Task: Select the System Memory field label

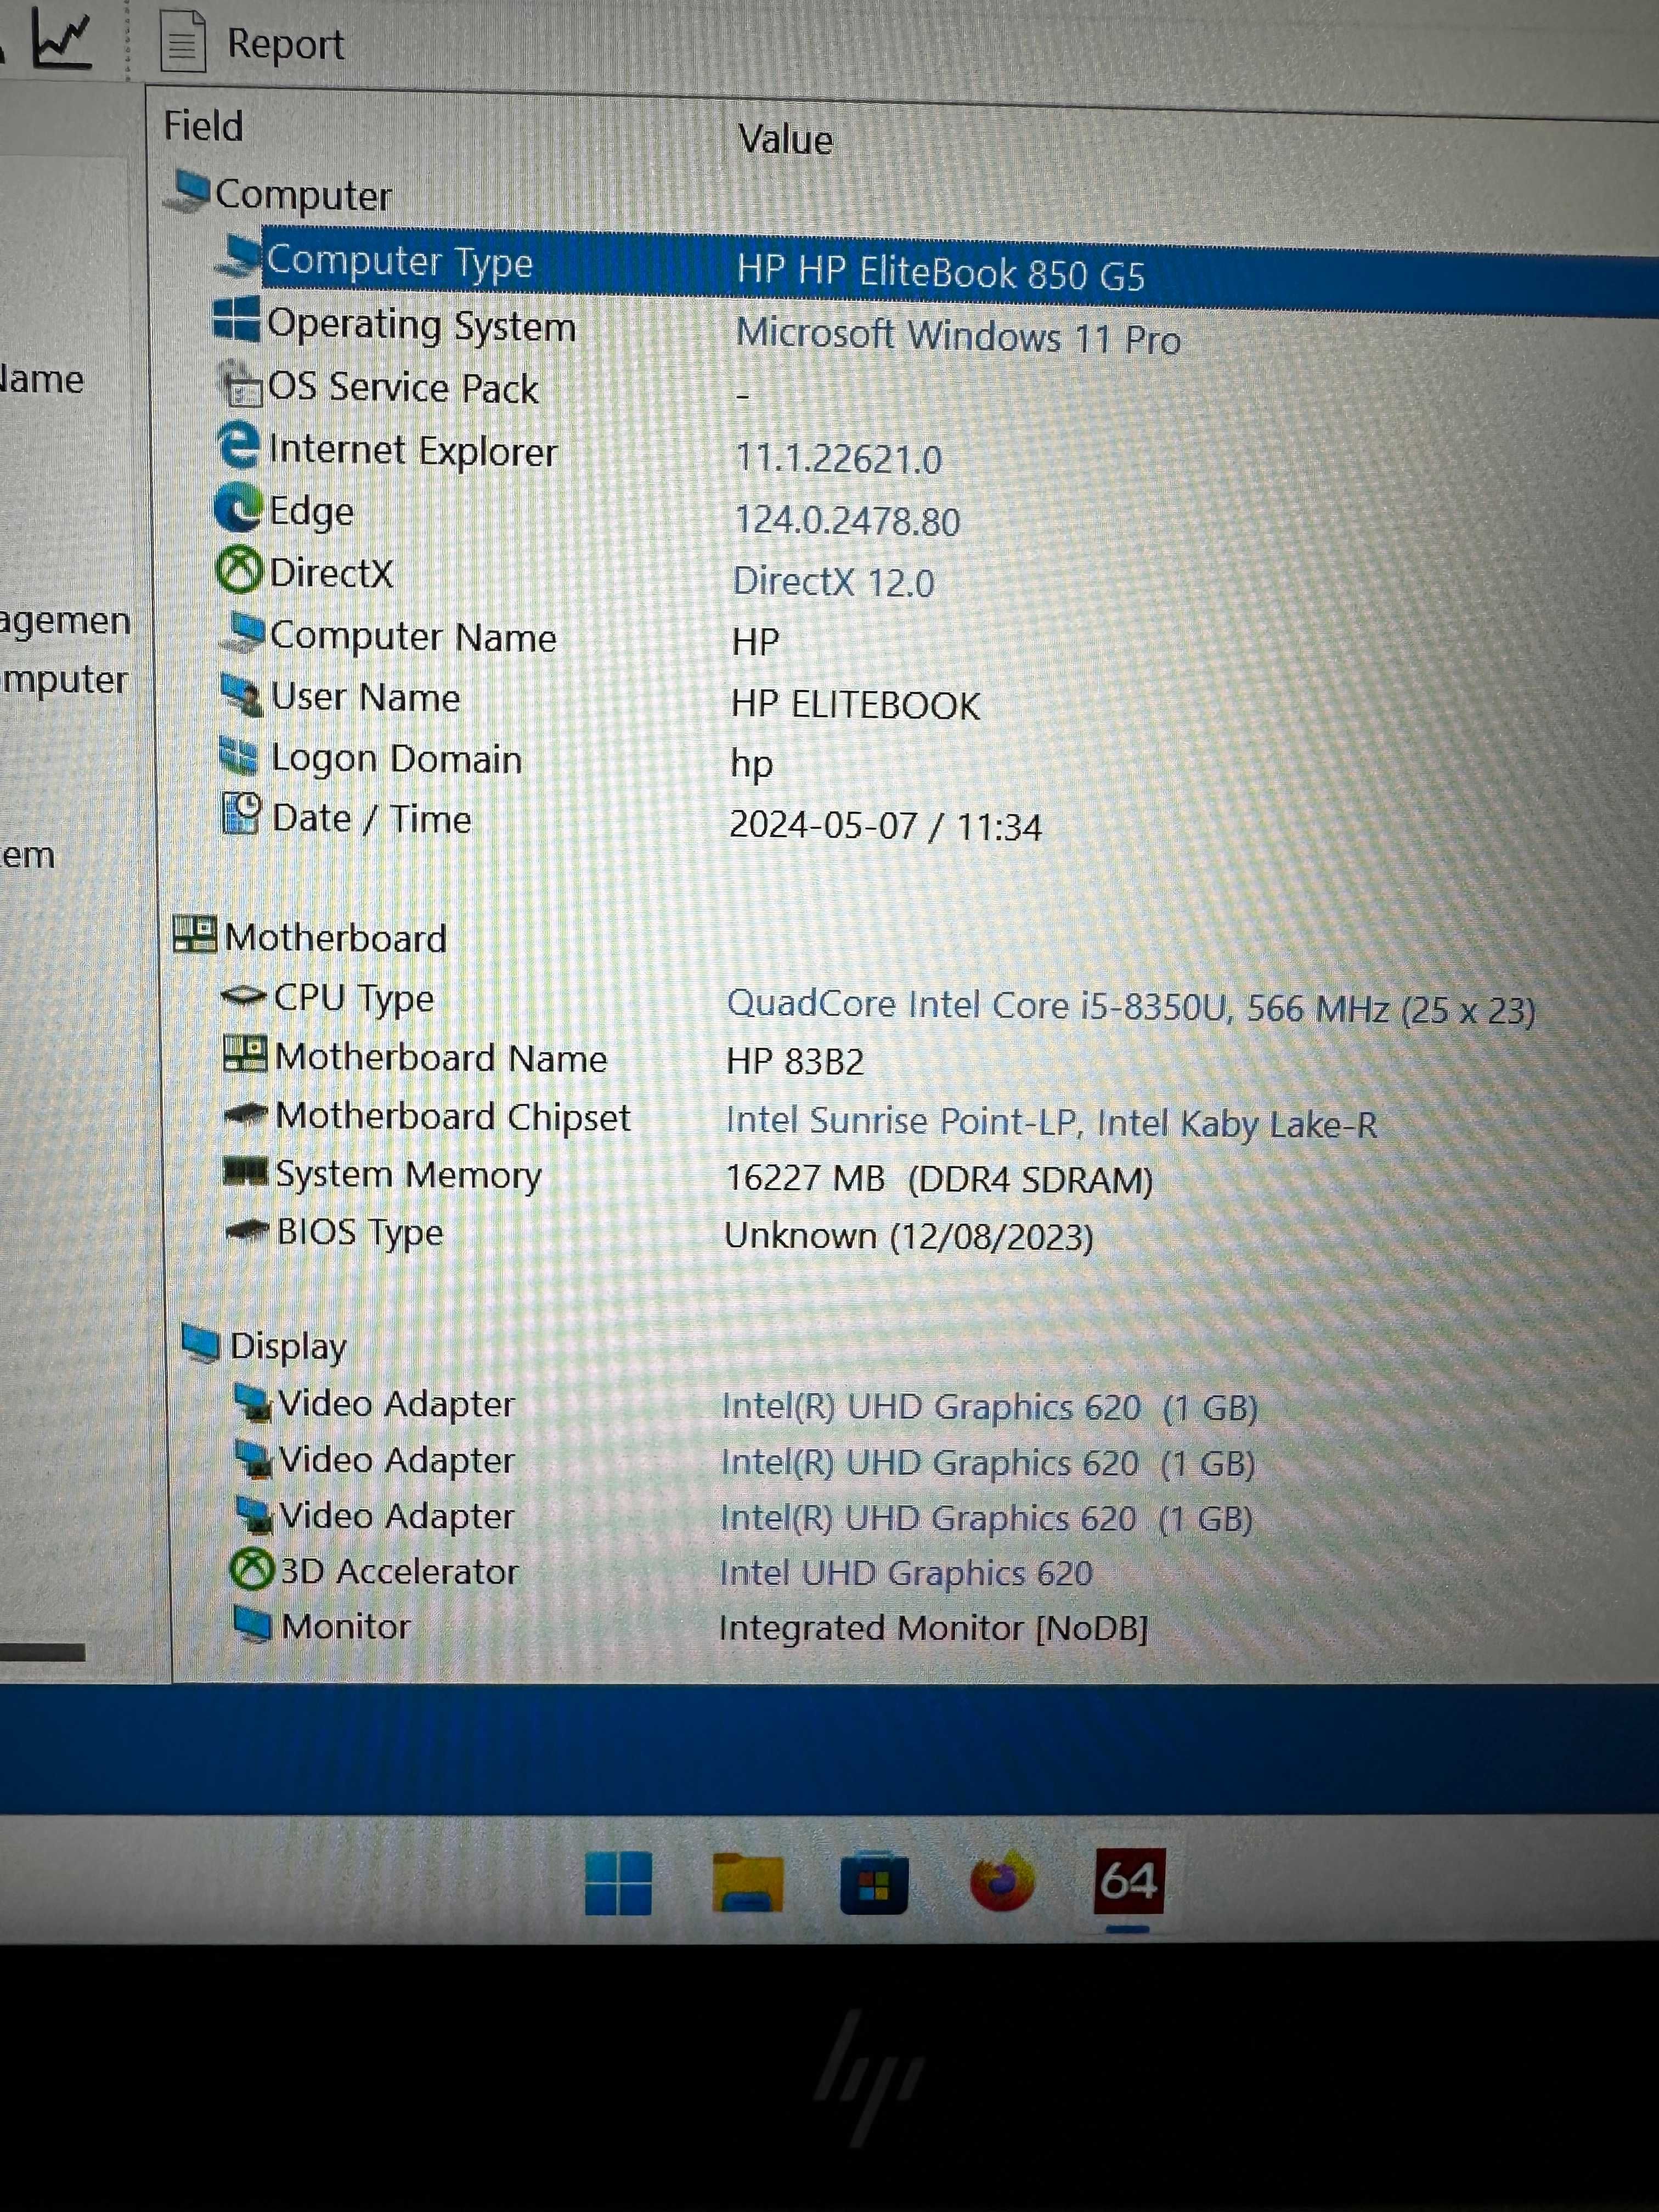Action: [x=408, y=1175]
